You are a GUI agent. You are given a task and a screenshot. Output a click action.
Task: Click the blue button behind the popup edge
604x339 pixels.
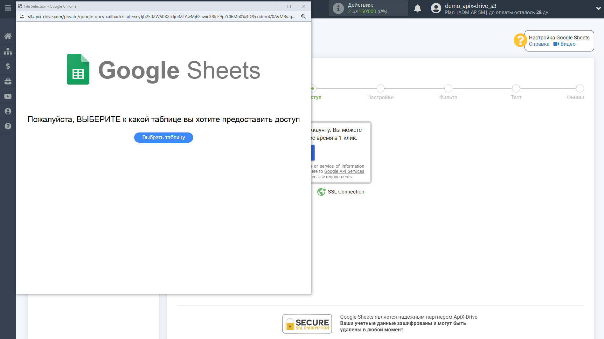point(313,153)
